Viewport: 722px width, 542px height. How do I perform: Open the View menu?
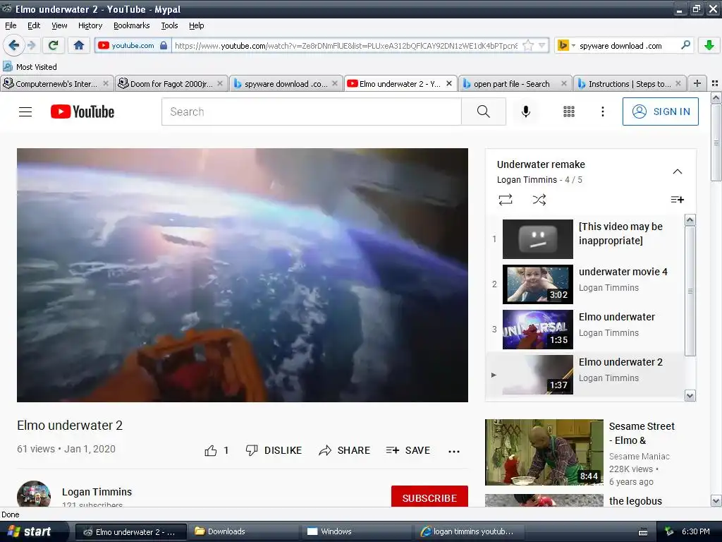(59, 25)
